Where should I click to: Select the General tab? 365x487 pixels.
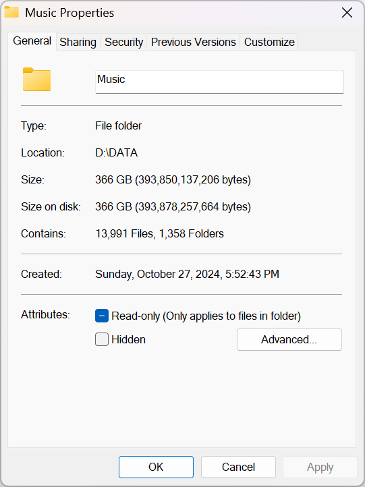[x=32, y=41]
